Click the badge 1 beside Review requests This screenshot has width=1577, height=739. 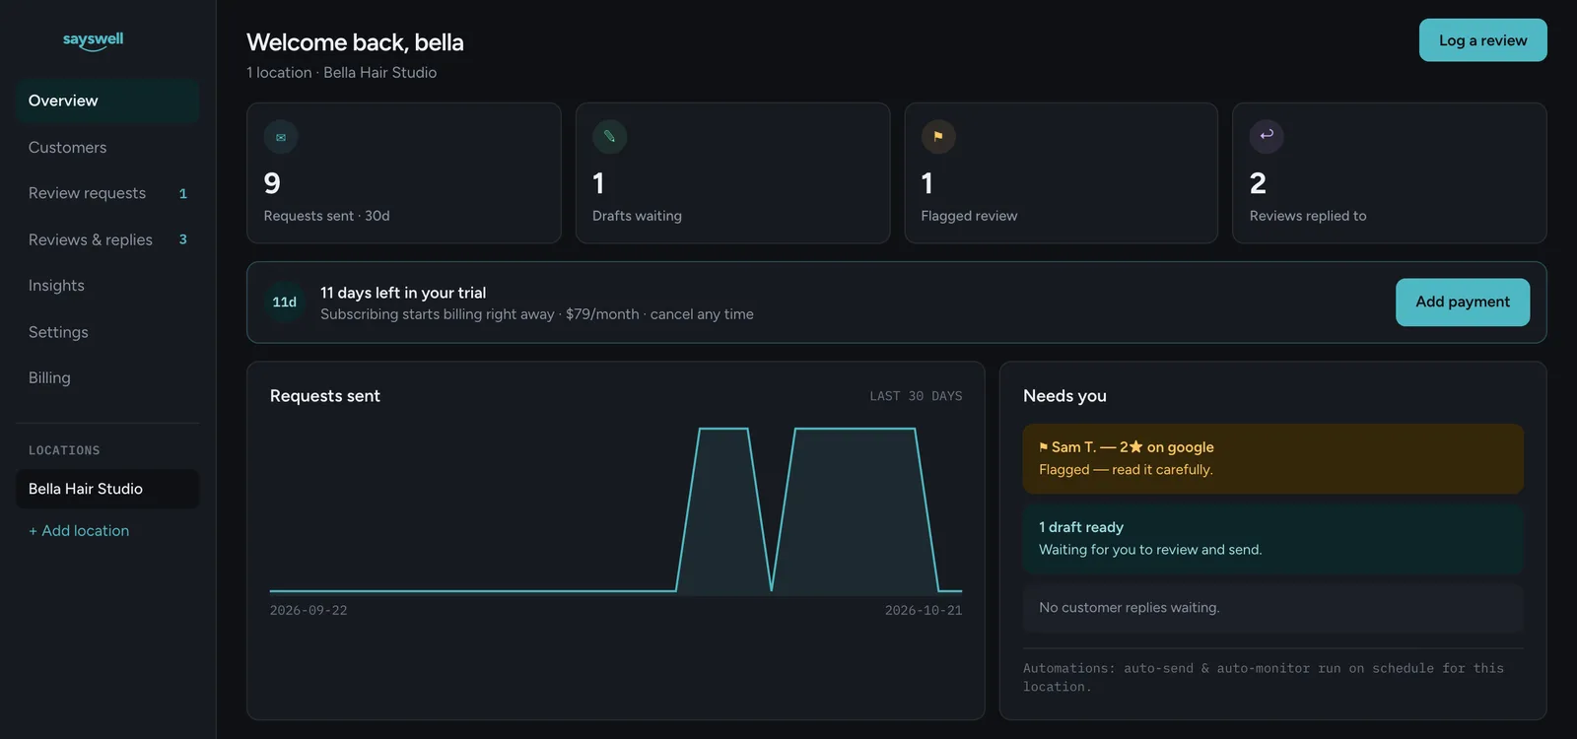coord(182,193)
